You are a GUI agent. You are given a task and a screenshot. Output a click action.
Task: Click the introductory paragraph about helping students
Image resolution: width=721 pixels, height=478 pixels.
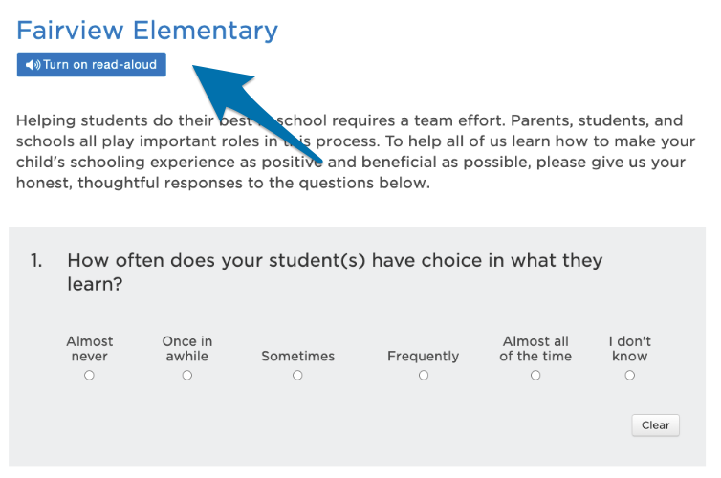tap(356, 152)
